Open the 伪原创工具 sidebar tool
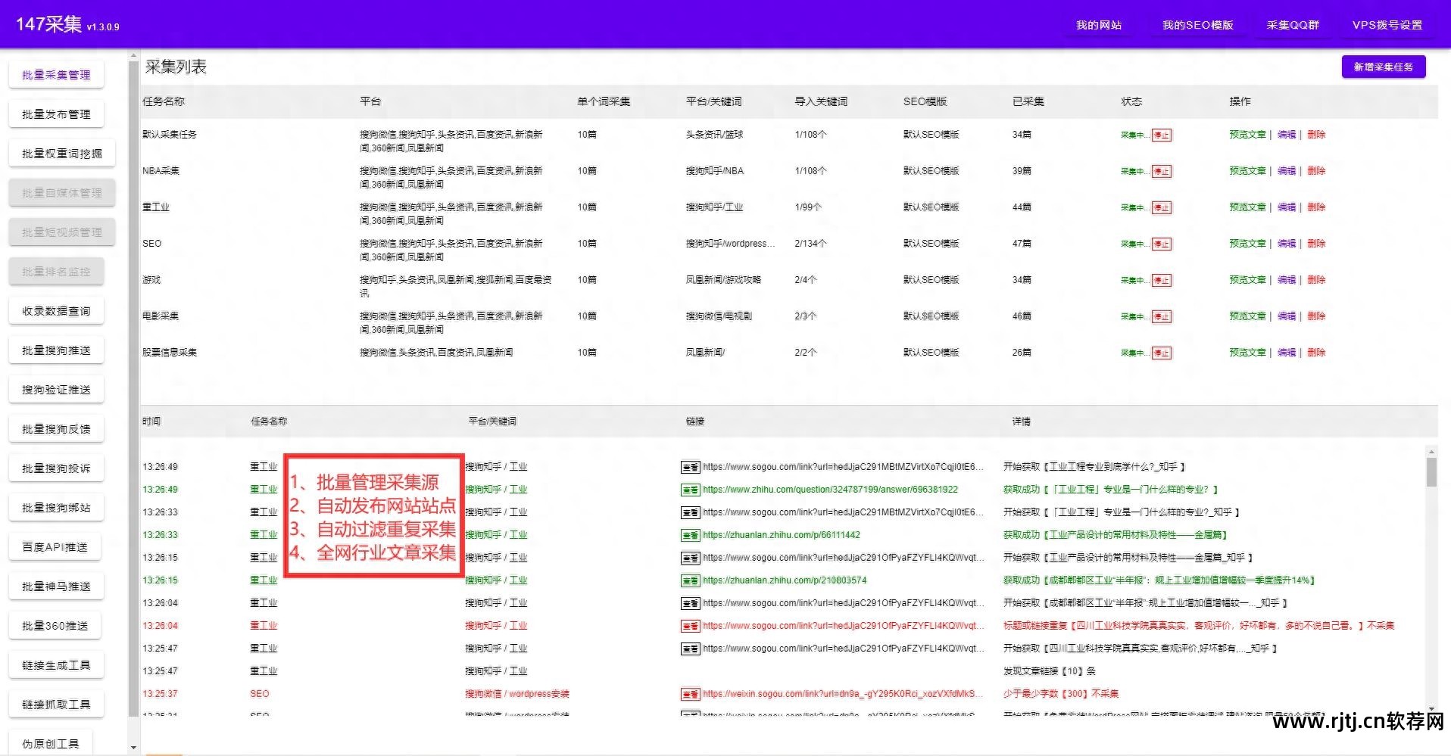Screen dimensions: 1451x756 [x=50, y=743]
